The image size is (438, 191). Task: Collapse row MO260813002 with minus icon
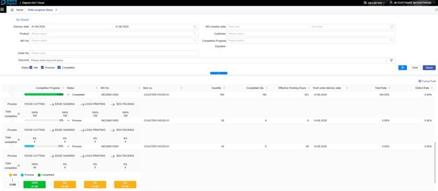coord(68,95)
